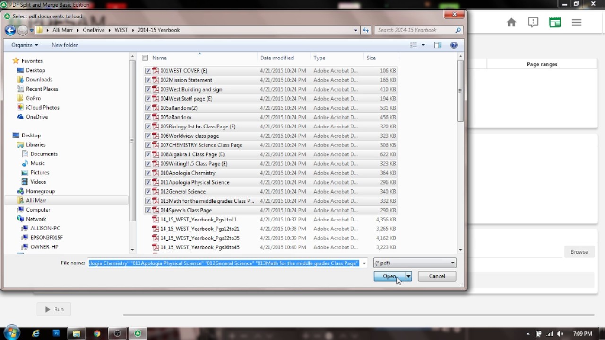
Task: Open Recent Places in Favorites
Action: pos(42,89)
